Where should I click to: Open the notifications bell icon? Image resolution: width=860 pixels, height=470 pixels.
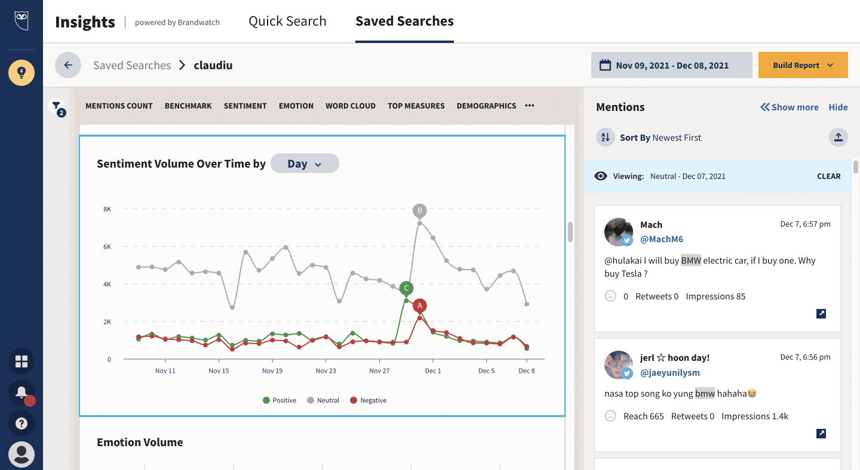pos(21,392)
